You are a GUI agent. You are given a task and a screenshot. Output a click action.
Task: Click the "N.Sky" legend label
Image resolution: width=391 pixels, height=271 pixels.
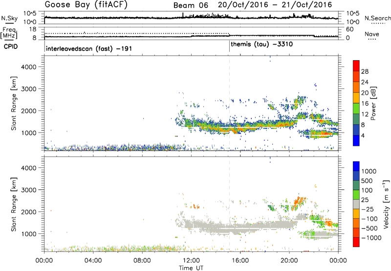pyautogui.click(x=9, y=18)
